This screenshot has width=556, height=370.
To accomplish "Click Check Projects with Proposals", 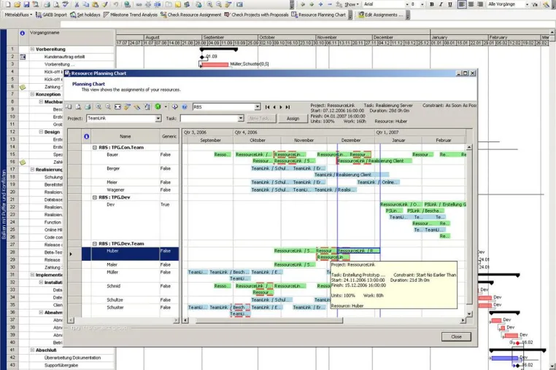I will point(256,15).
